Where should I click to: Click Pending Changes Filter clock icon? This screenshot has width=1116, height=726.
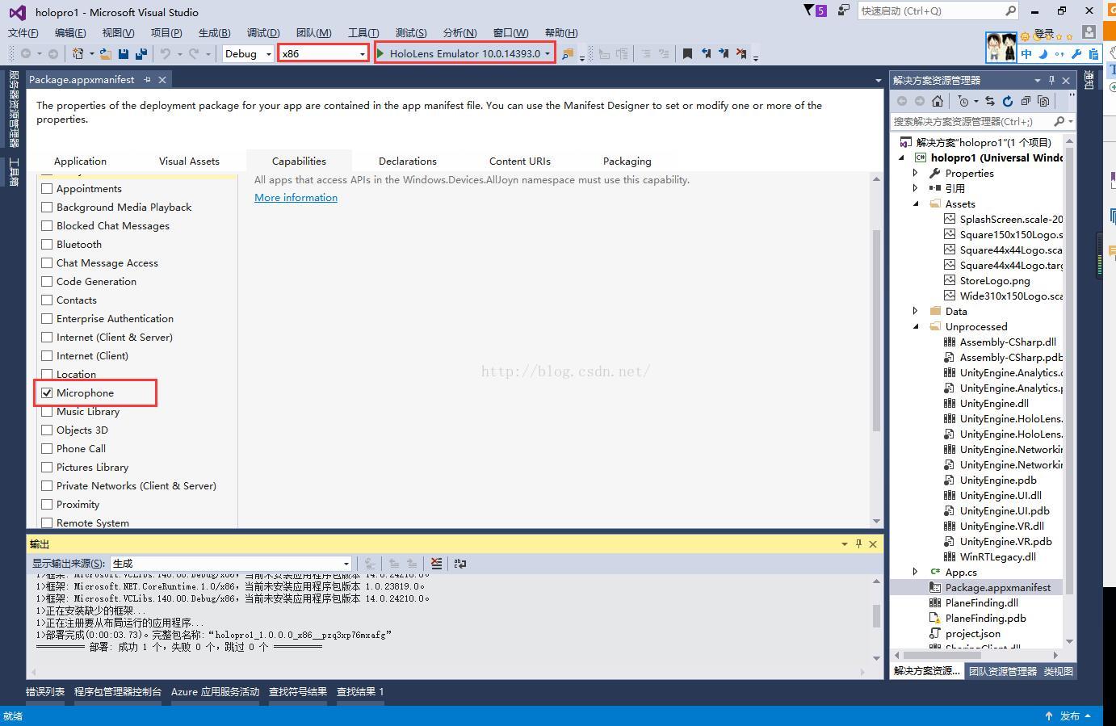(x=963, y=101)
